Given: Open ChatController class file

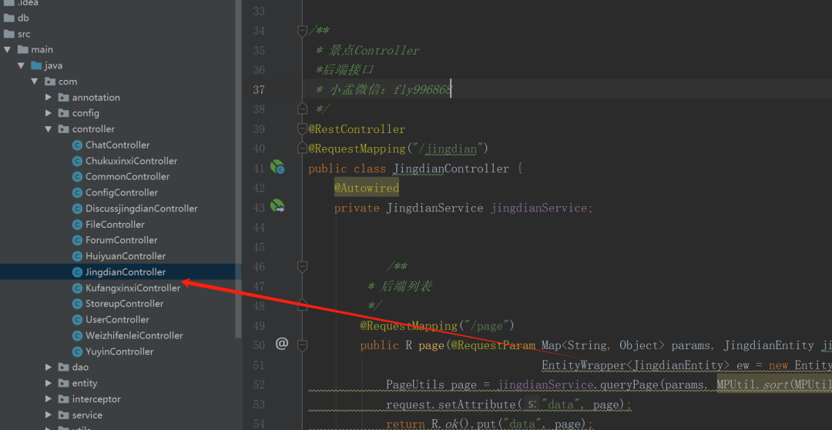Looking at the screenshot, I should click(117, 145).
